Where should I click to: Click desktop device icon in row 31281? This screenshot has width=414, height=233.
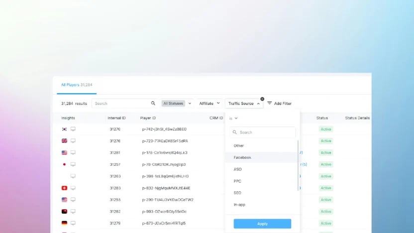pos(73,153)
